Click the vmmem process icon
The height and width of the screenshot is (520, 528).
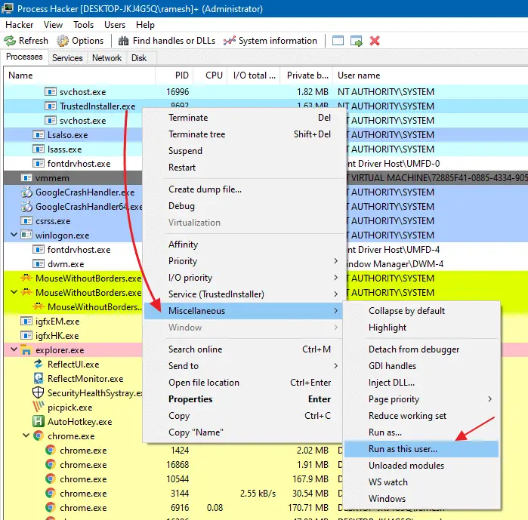pos(26,178)
